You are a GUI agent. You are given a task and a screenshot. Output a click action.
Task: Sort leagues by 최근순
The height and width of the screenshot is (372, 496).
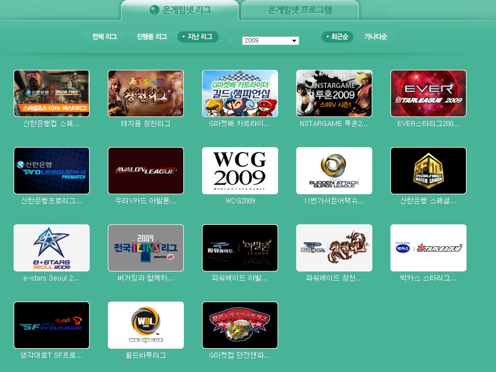coord(338,37)
